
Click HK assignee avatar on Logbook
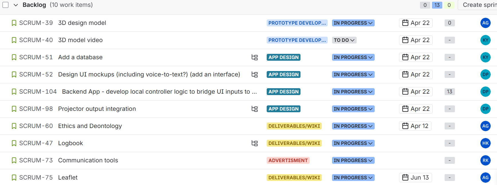(485, 143)
